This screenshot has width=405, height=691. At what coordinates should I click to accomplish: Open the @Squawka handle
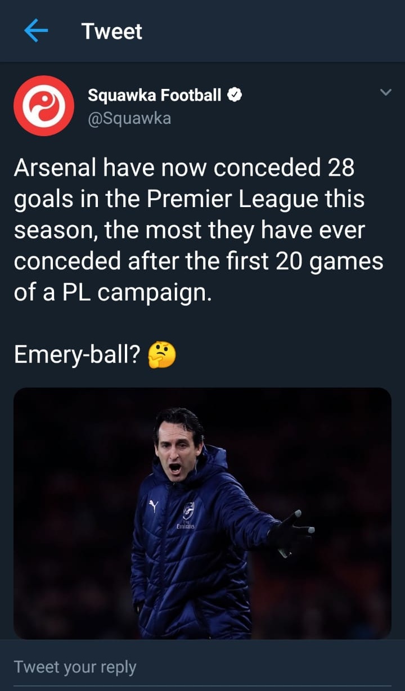pos(129,118)
